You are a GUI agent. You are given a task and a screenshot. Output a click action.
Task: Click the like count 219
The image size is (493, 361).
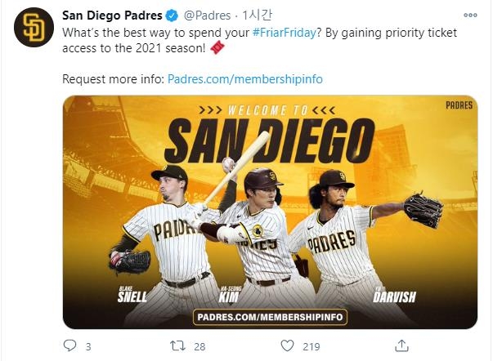(x=311, y=346)
